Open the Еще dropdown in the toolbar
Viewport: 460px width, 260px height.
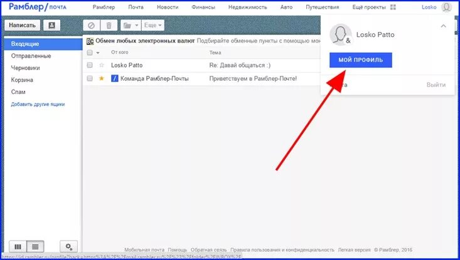[153, 26]
